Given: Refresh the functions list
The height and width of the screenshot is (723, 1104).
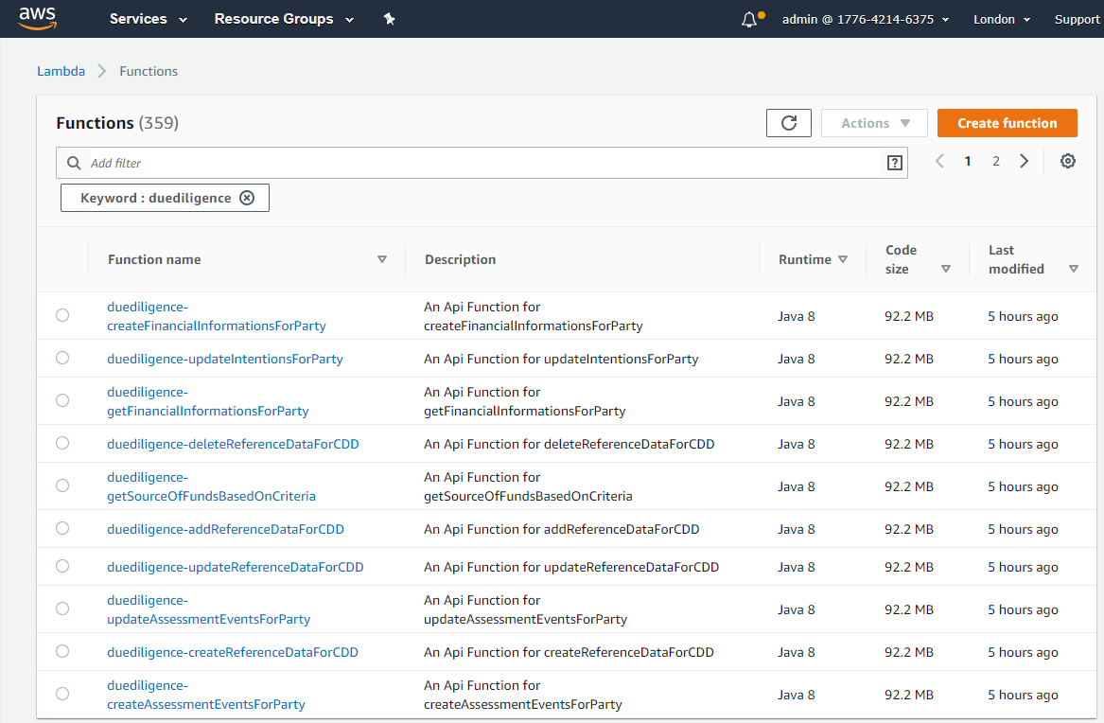Looking at the screenshot, I should [x=789, y=123].
